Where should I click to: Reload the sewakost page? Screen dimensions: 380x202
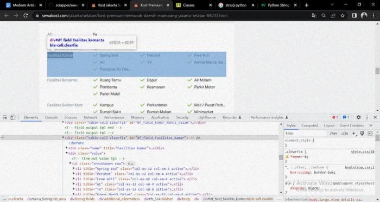pyautogui.click(x=26, y=16)
